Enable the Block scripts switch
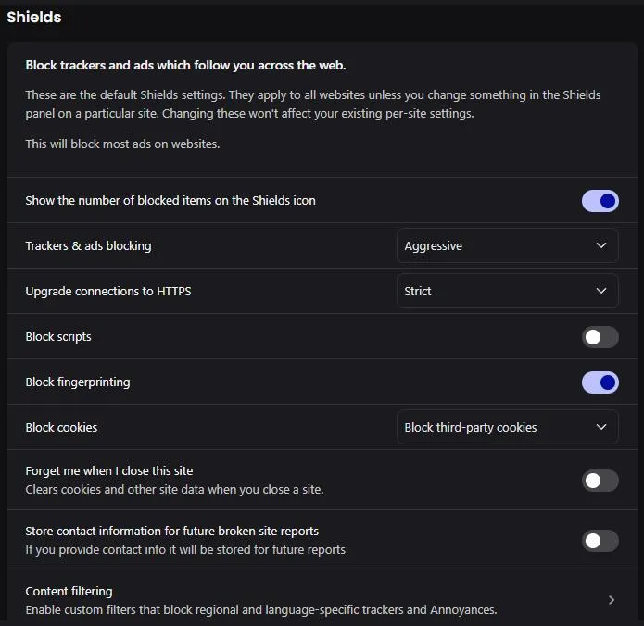The image size is (644, 626). [600, 337]
